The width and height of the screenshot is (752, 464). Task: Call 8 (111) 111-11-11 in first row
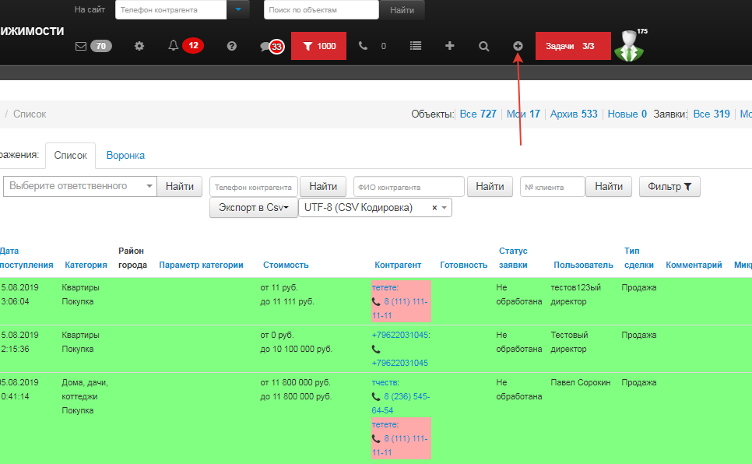tap(400, 308)
